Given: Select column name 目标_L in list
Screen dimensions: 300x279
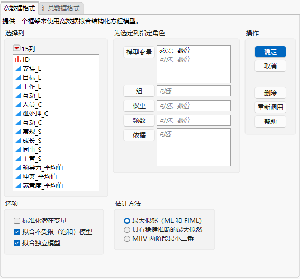Looking at the screenshot, I should tap(32, 77).
